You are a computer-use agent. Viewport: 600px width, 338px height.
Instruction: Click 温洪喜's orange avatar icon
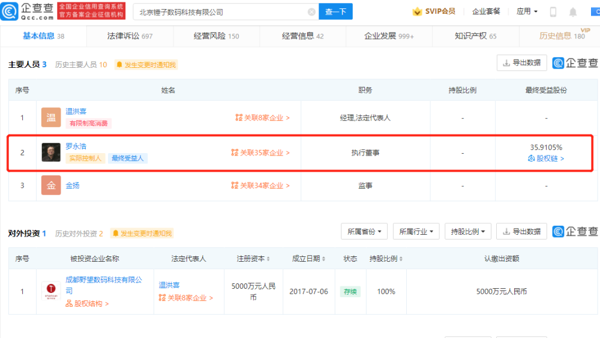tap(51, 118)
